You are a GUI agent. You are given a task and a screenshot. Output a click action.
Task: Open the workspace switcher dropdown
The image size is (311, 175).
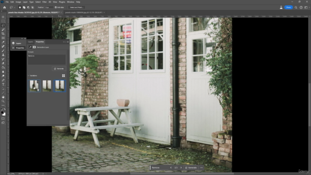[307, 8]
